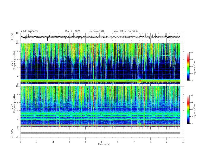Click the "ch.1 Frequency (kHz)" axis label
This screenshot has width=206, height=159.
point(14,61)
